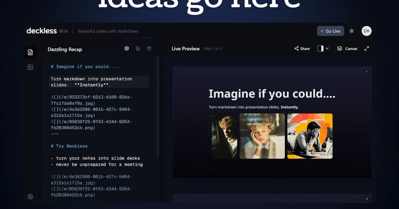Click first '![](/m/923372cf-6213-4169-82da-' image line
The width and height of the screenshot is (399, 209).
click(x=91, y=97)
